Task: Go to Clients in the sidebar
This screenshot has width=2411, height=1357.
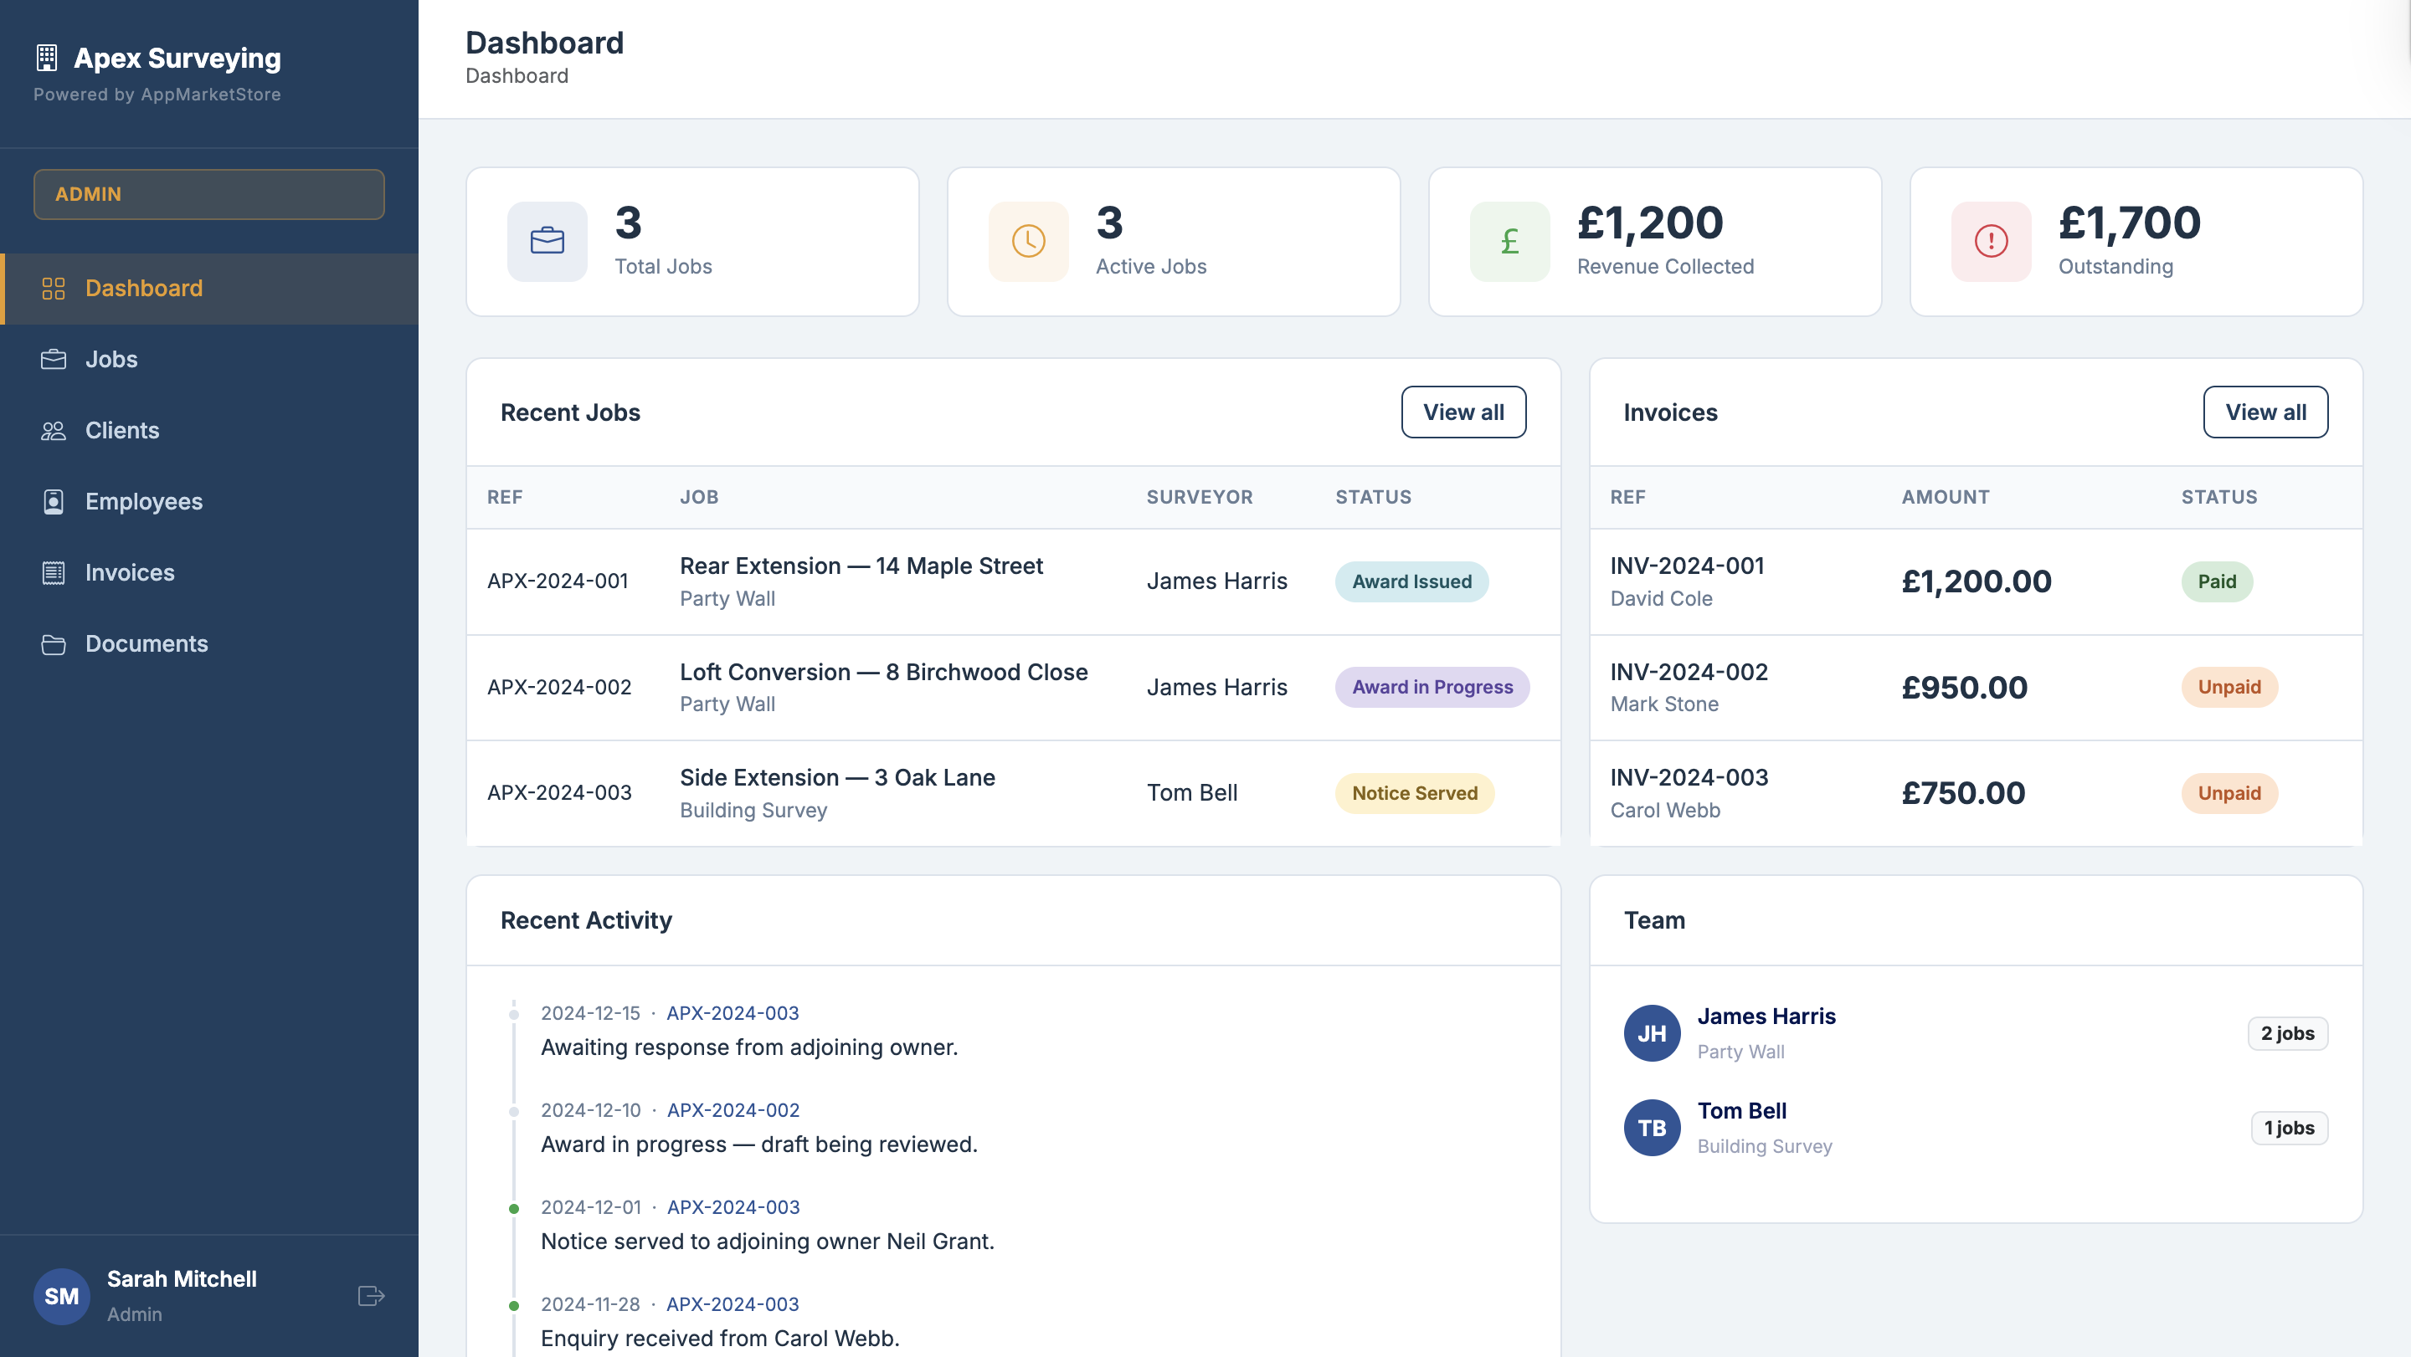Action: pyautogui.click(x=209, y=430)
